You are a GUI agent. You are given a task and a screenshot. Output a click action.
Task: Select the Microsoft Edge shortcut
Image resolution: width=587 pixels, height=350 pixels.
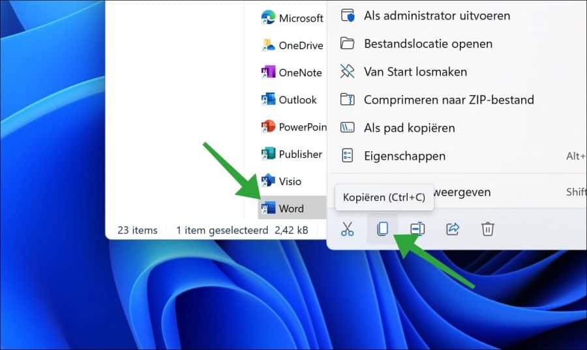(292, 18)
